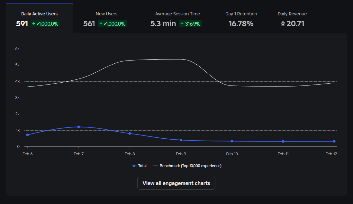
Task: Switch to the New Users tab
Action: tap(106, 18)
